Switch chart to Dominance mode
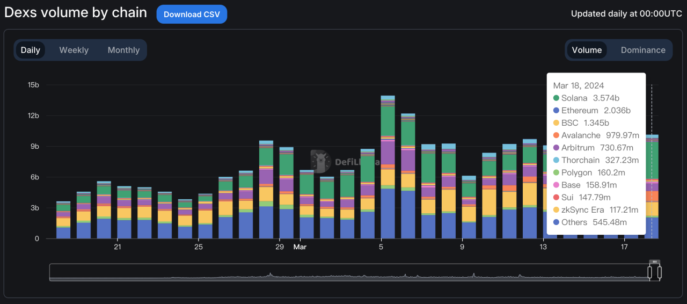 643,50
